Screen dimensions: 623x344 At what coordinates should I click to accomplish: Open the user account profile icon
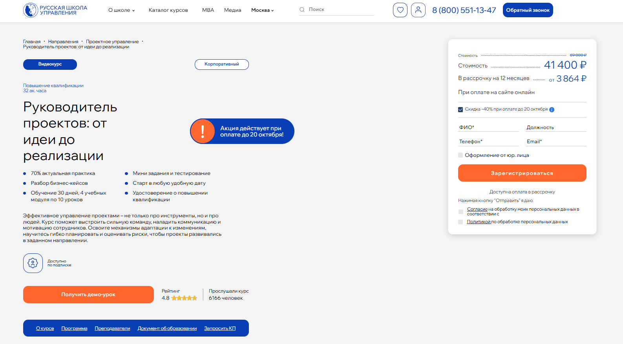[x=418, y=10]
